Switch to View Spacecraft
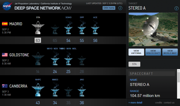The width and height of the screenshot is (180, 106). (153, 52)
